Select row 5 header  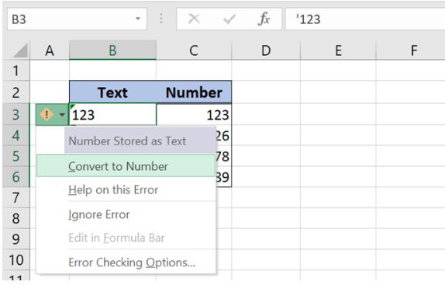pos(16,156)
